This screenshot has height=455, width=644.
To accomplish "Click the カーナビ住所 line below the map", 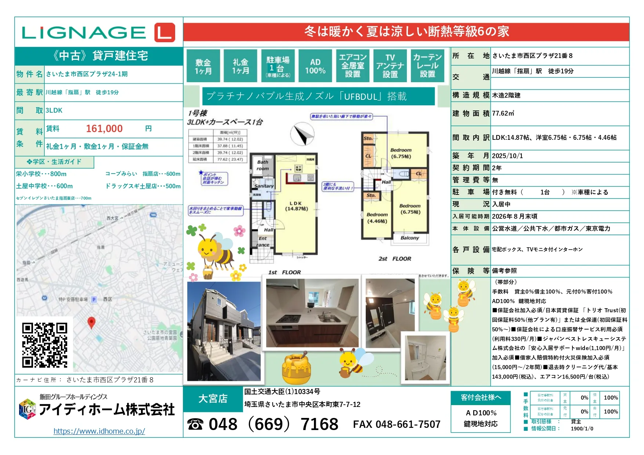I will click(x=84, y=380).
